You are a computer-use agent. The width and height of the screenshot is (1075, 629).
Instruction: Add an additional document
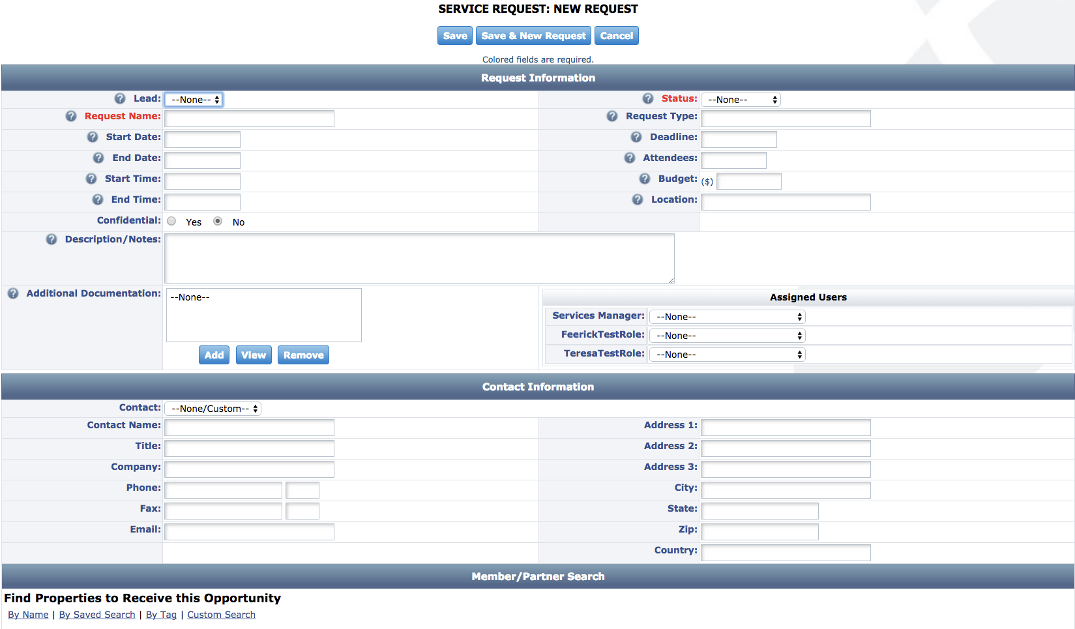coord(214,355)
